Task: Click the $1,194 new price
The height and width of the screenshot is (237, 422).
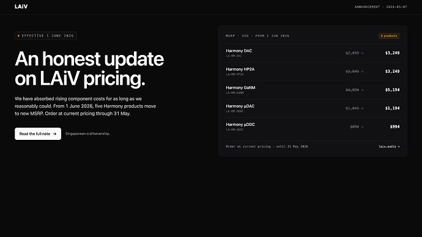Action: click(393, 108)
